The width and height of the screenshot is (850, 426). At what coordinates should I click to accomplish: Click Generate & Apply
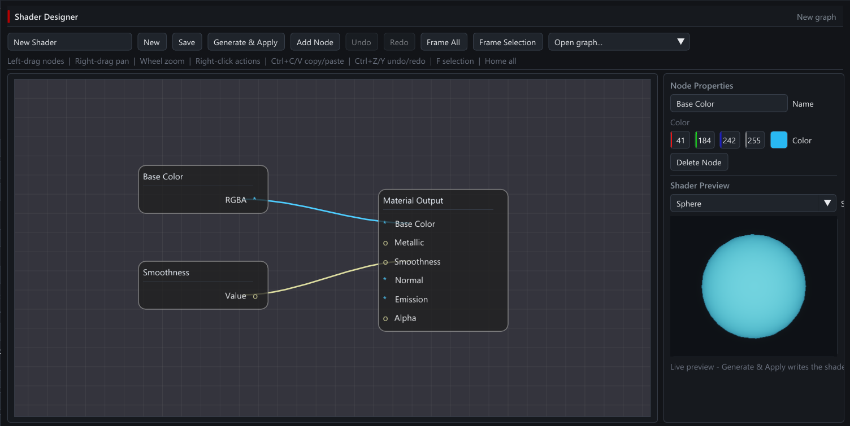245,42
